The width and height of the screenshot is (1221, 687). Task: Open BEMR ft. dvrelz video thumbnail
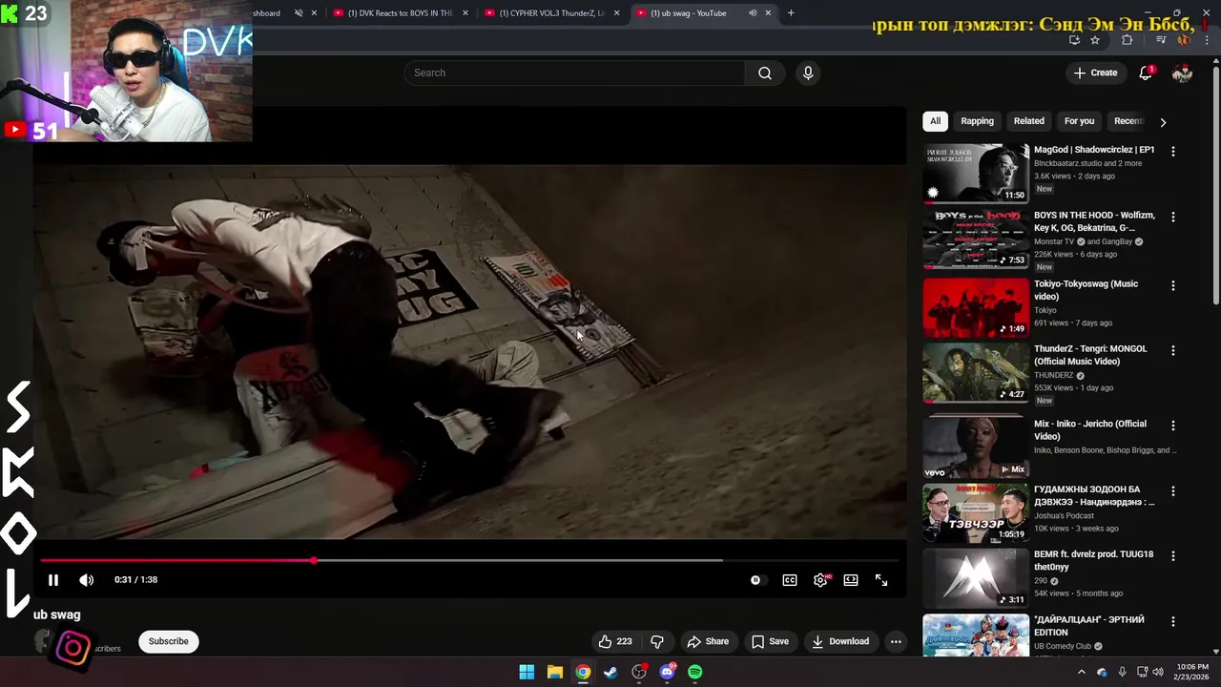coord(976,578)
